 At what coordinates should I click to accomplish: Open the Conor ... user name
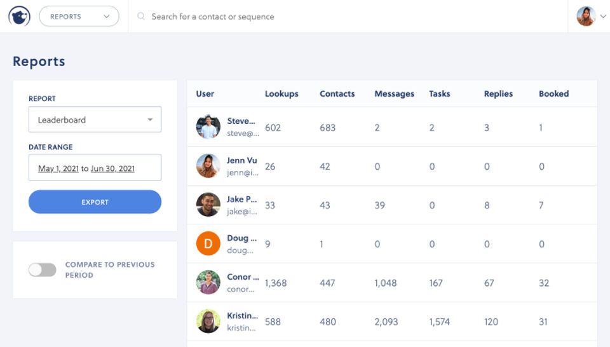pyautogui.click(x=243, y=277)
